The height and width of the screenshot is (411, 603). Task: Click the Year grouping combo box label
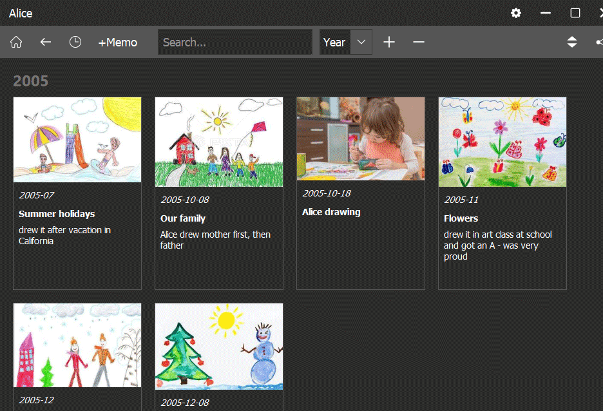[334, 42]
